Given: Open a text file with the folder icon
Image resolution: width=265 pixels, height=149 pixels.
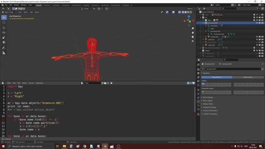Looking at the screenshot, I should [105, 83].
